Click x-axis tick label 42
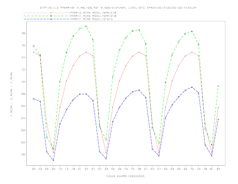The height and width of the screenshot is (184, 238). coord(126,169)
